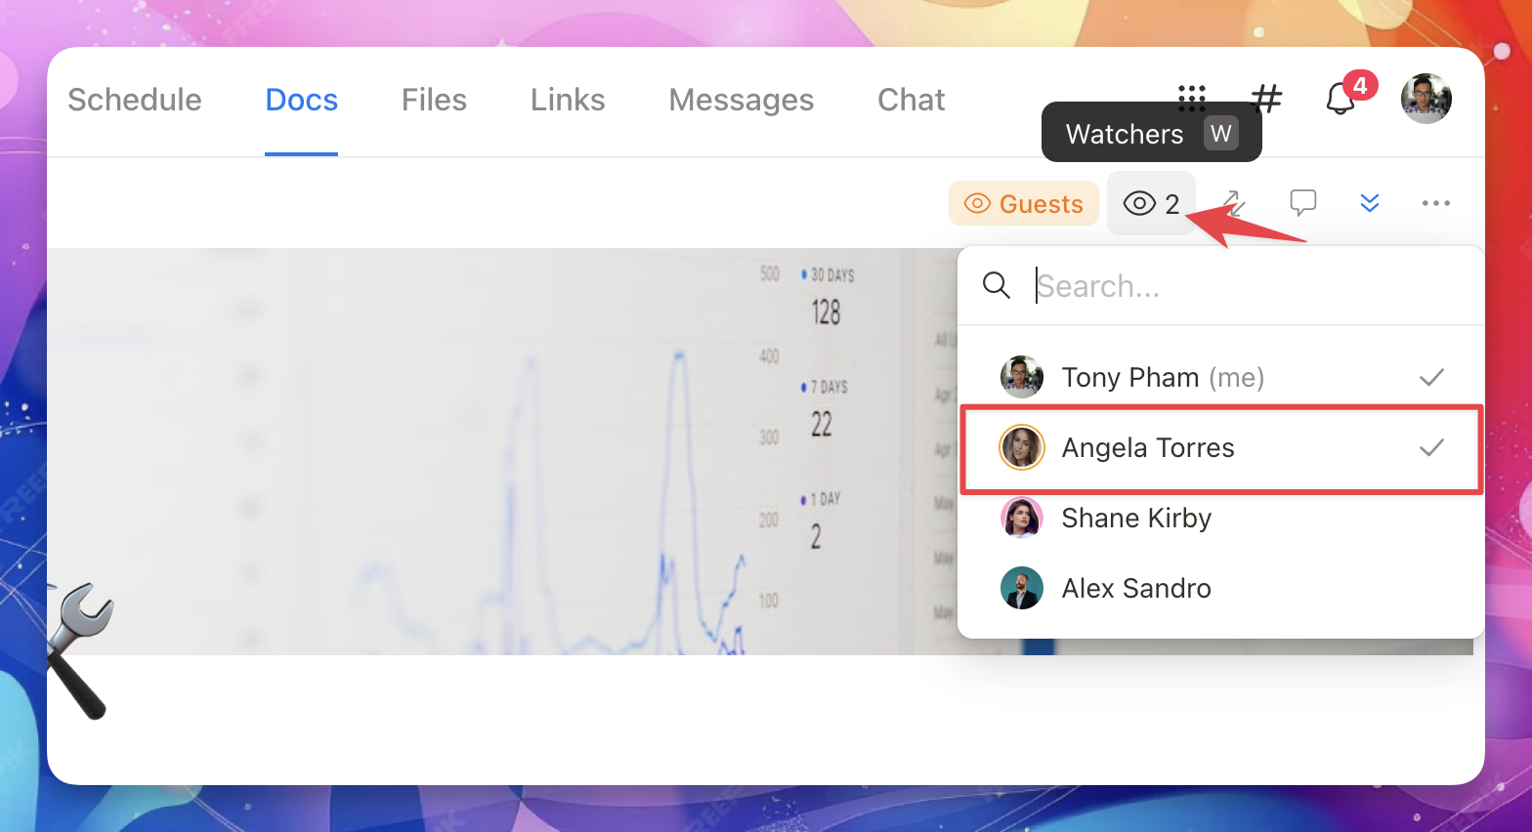Click the wrench and hammer emoji icon

click(x=80, y=651)
